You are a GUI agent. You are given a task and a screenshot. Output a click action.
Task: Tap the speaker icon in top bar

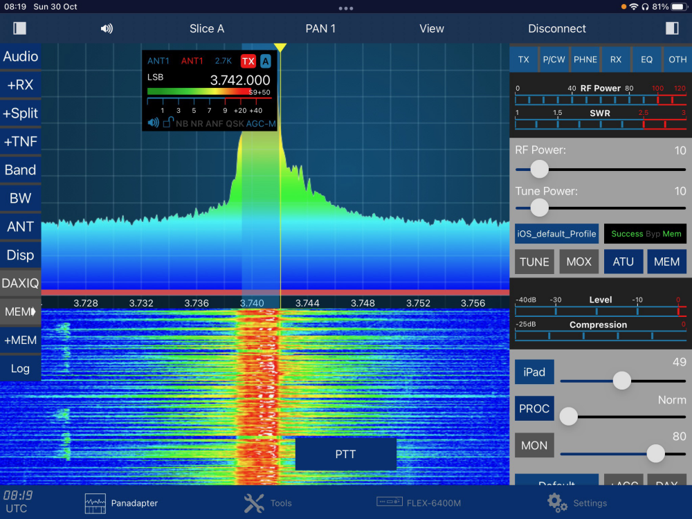click(107, 29)
